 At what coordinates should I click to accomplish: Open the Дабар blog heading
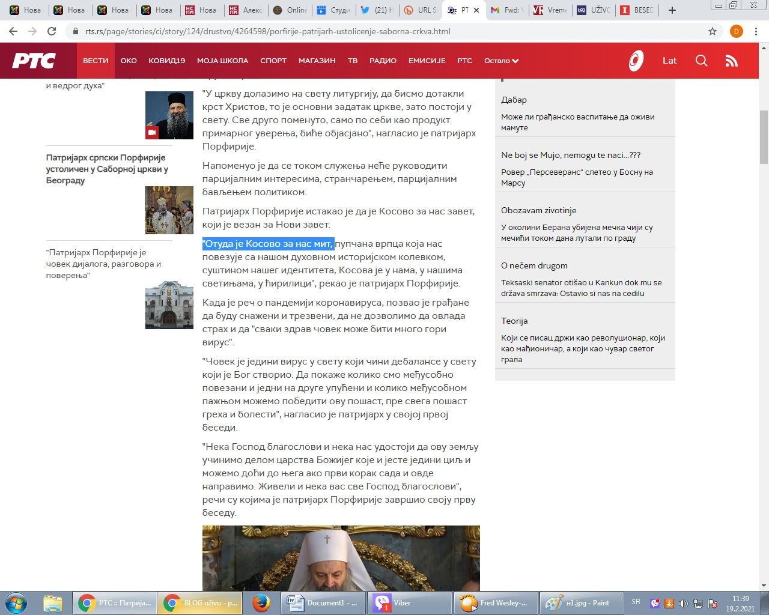[x=514, y=100]
